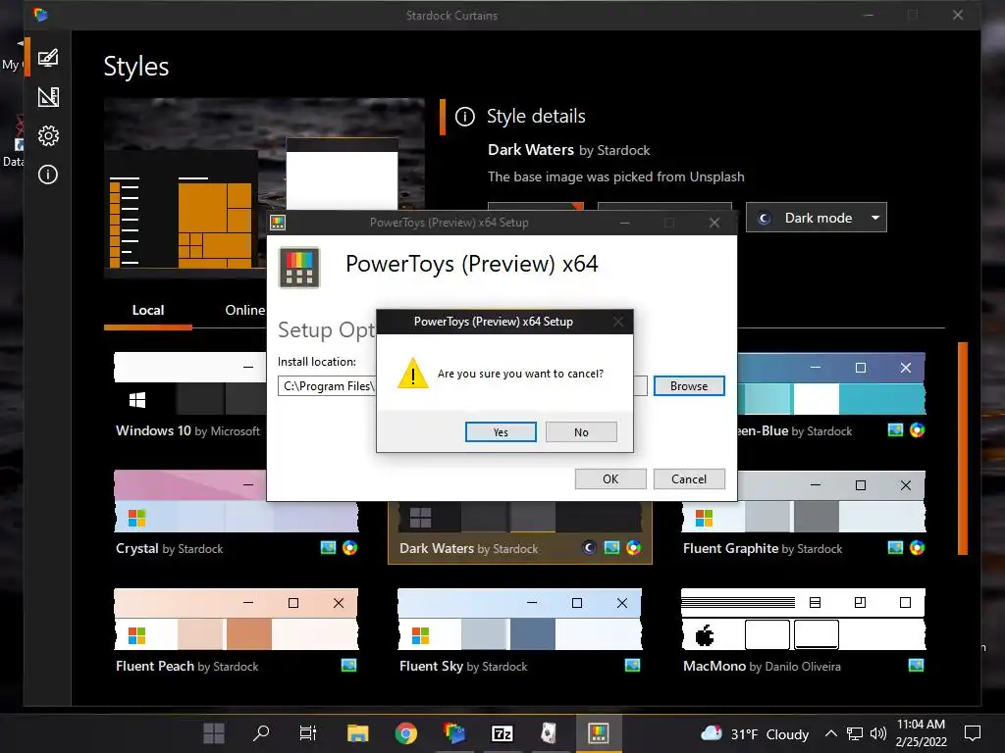The image size is (1005, 753).
Task: Click the MacMono image icon
Action: point(917,666)
